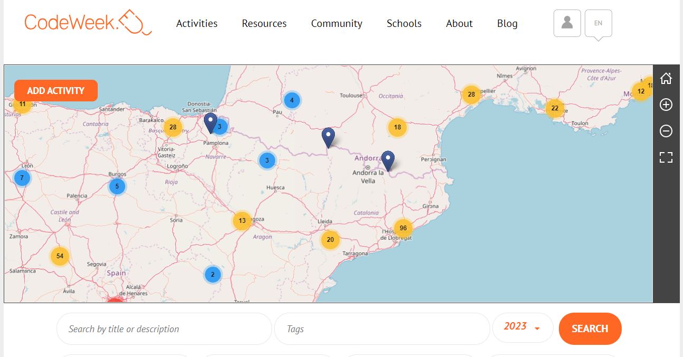Open the Resources menu
683x357 pixels.
pos(264,23)
